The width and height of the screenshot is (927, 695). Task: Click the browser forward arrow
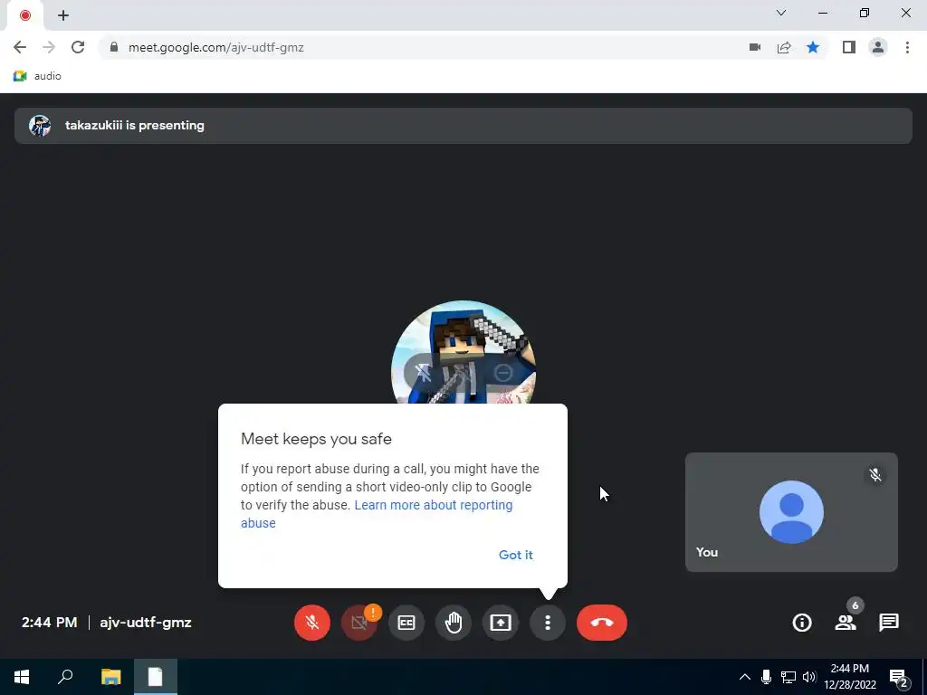tap(49, 47)
